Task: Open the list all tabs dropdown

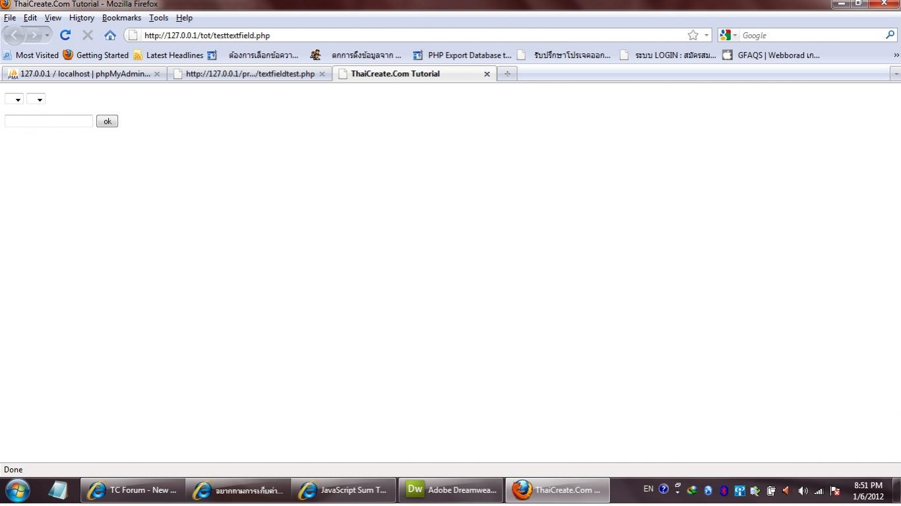Action: (896, 74)
